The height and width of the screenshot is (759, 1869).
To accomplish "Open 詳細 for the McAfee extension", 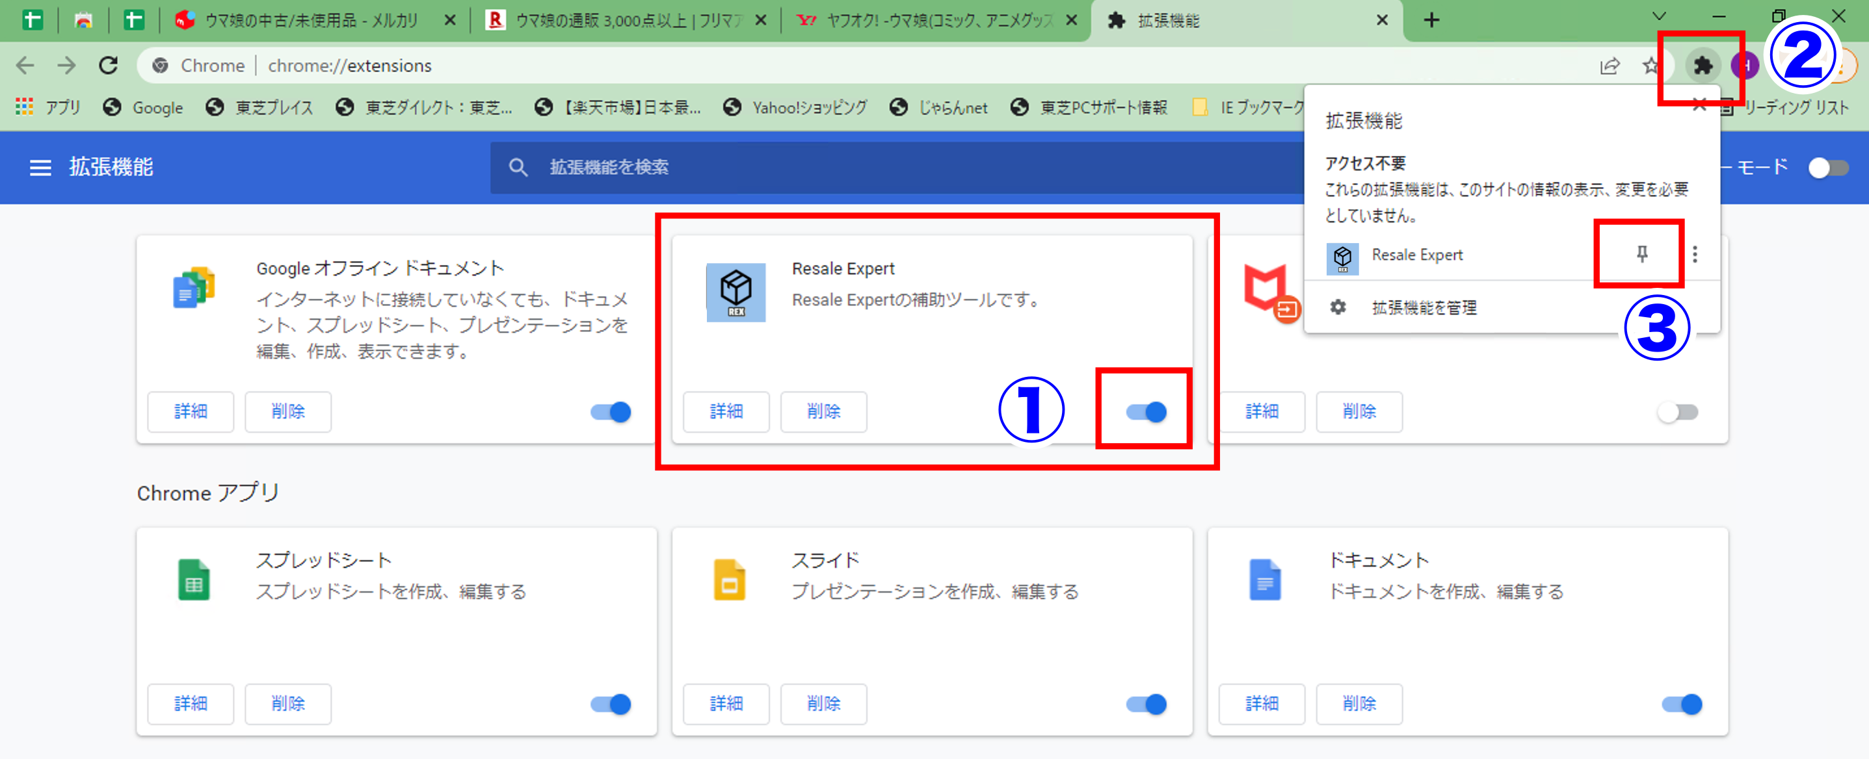I will pyautogui.click(x=1261, y=412).
